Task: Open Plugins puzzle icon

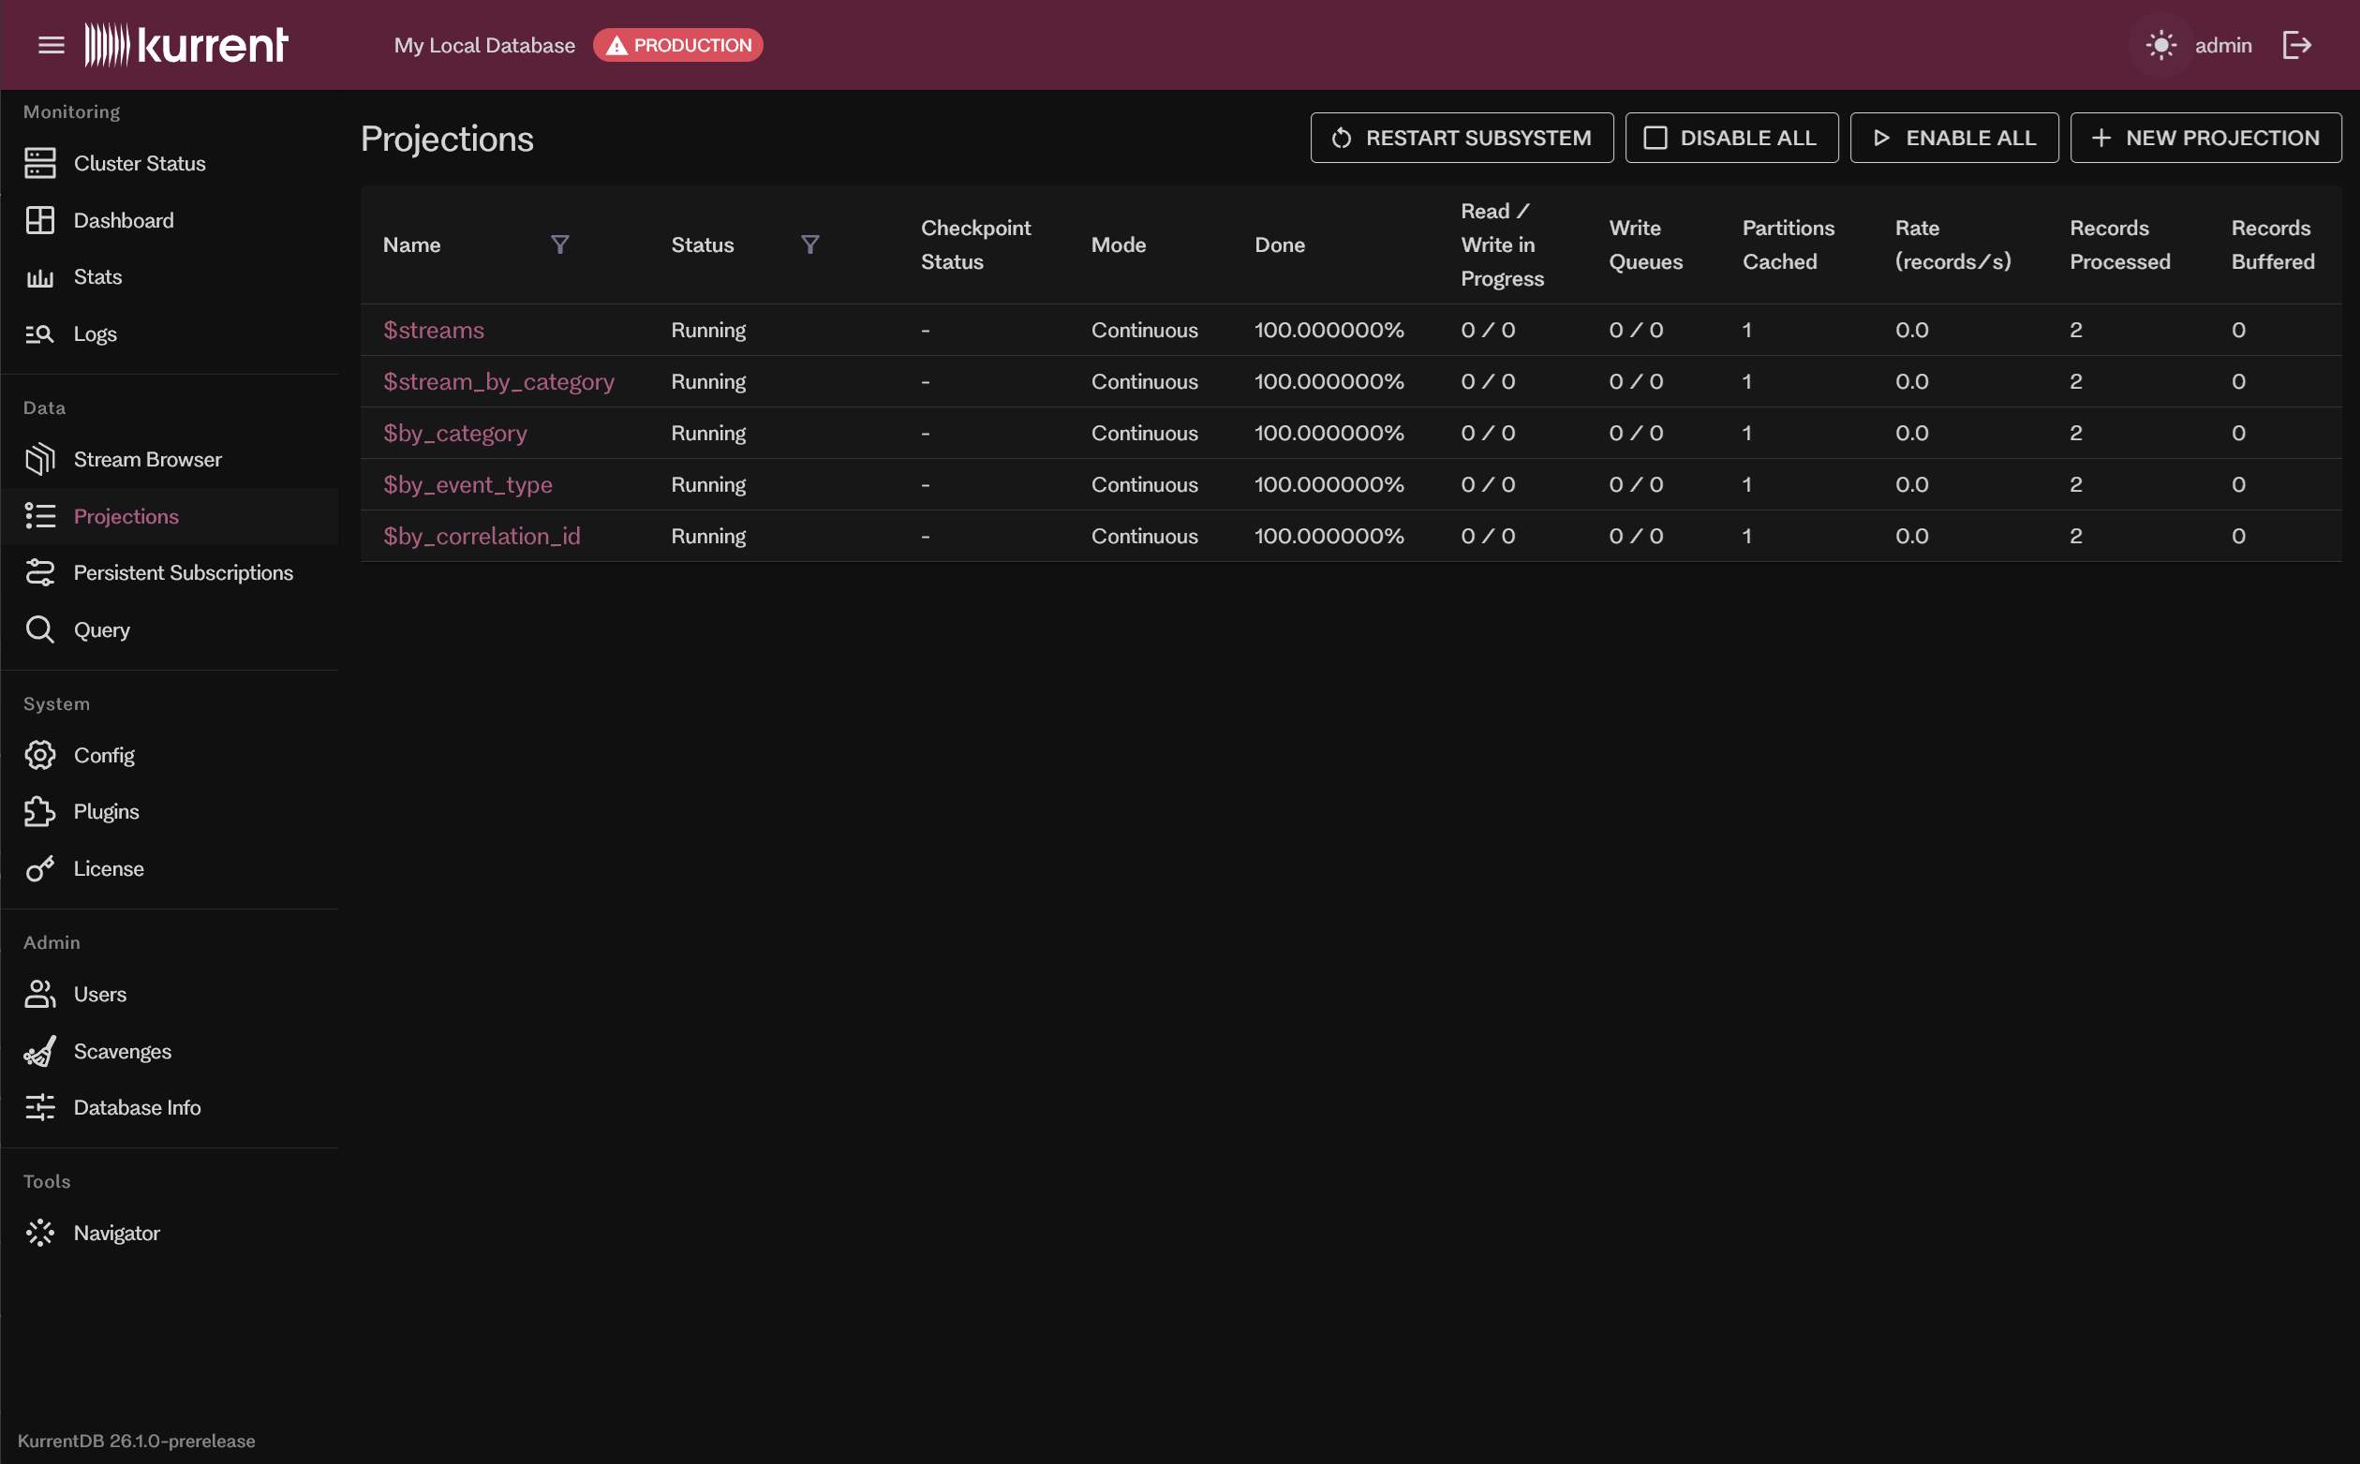Action: [39, 812]
